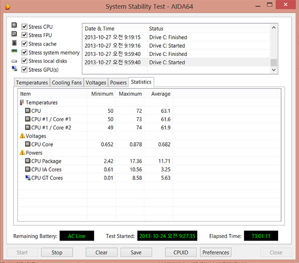
Task: Click CPU GT Cores average value 5.63
Action: click(x=165, y=178)
